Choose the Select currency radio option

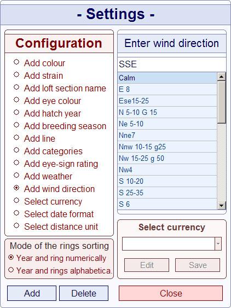click(16, 201)
